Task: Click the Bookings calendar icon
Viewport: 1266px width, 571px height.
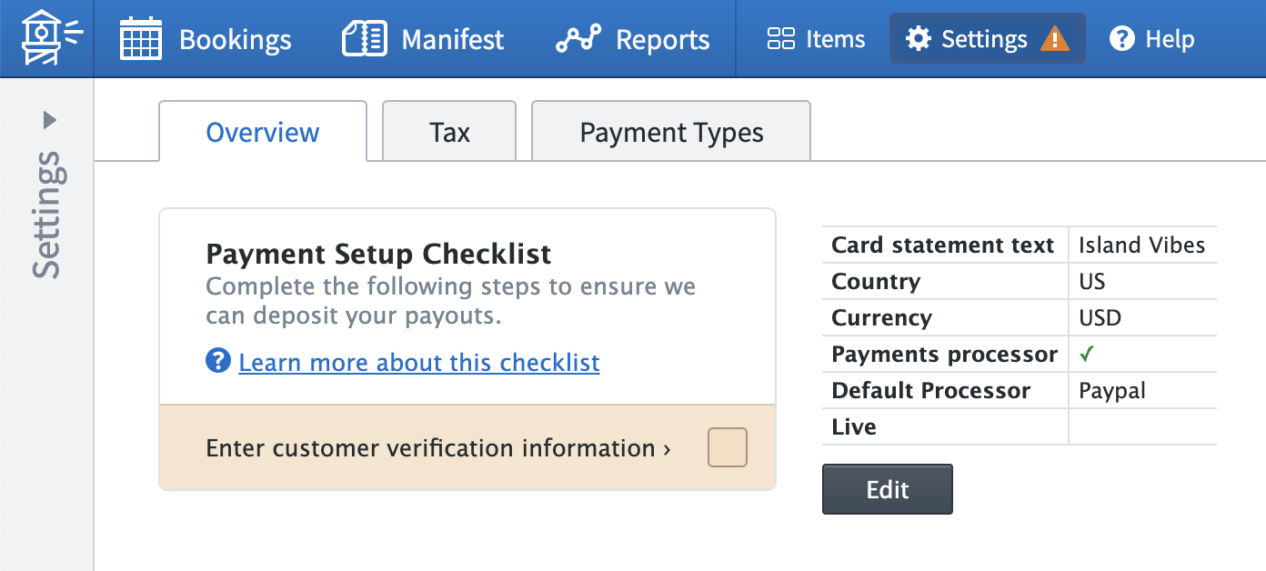Action: coord(141,39)
